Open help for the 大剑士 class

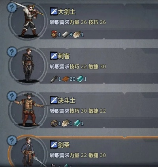click(x=12, y=7)
